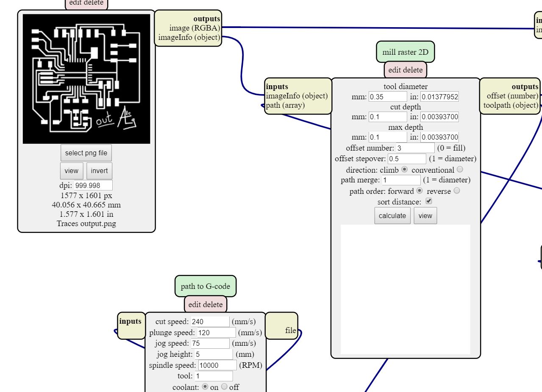Viewport: 542px width, 392px height.
Task: Choose reverse path order
Action: [456, 191]
